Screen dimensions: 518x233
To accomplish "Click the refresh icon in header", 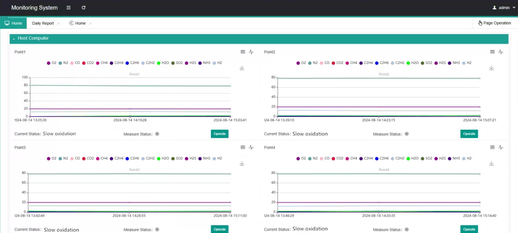I will click(84, 8).
